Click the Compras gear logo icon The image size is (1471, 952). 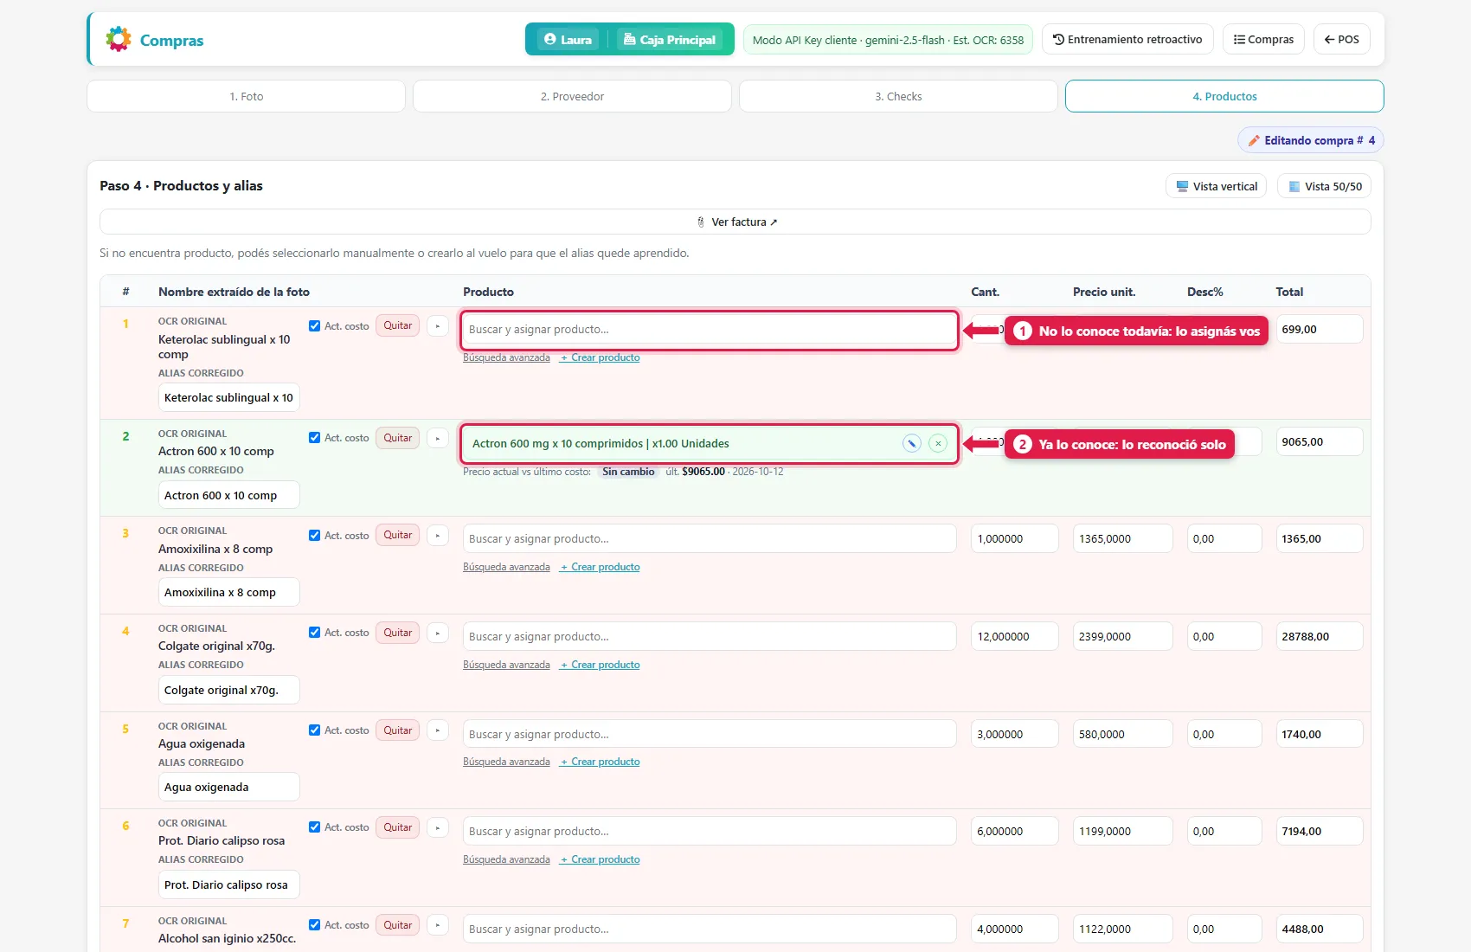coord(119,39)
